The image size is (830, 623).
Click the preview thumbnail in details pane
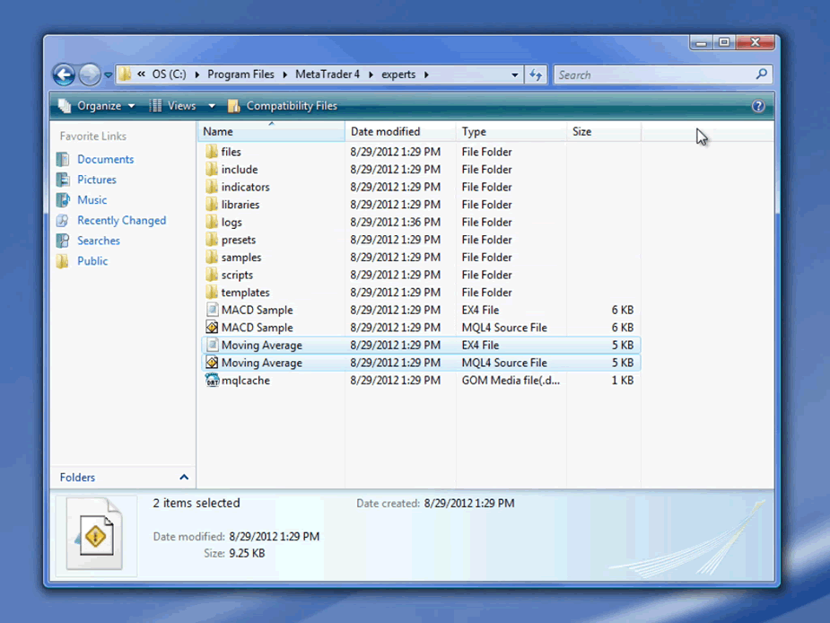[x=95, y=534]
